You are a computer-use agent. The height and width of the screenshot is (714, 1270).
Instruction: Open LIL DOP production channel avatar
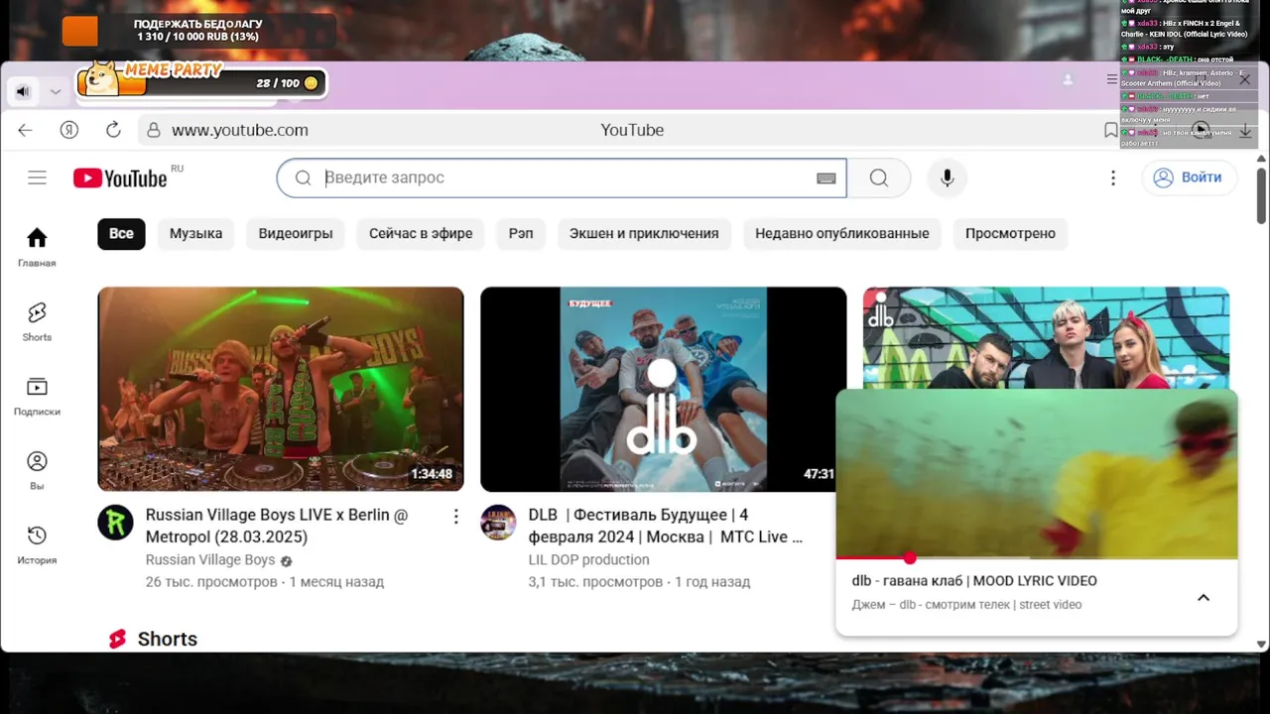tap(498, 523)
